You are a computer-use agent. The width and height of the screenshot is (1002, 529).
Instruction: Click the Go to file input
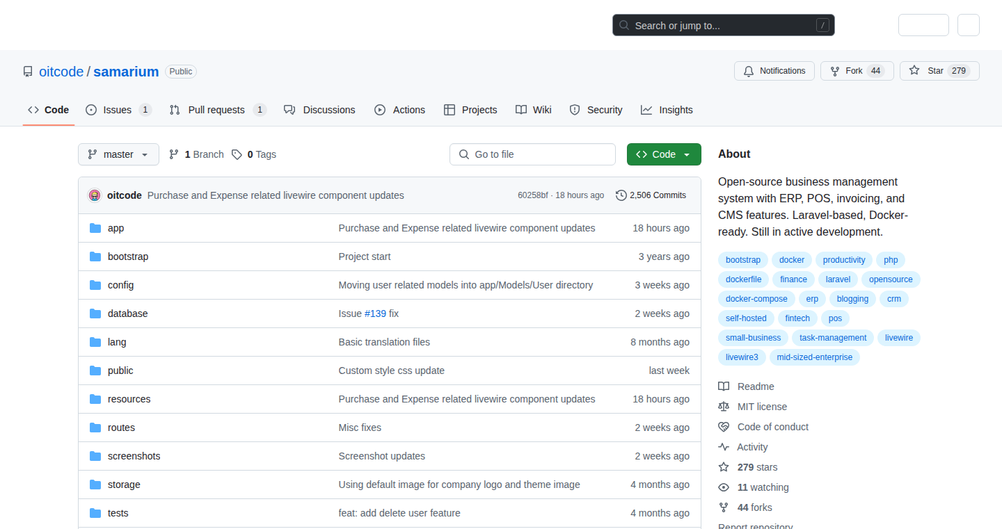pyautogui.click(x=532, y=154)
